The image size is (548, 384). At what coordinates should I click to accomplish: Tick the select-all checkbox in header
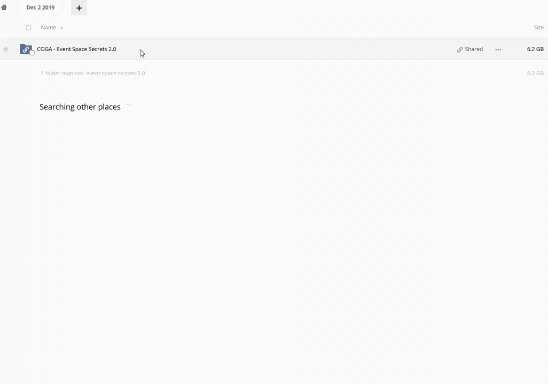pos(29,28)
